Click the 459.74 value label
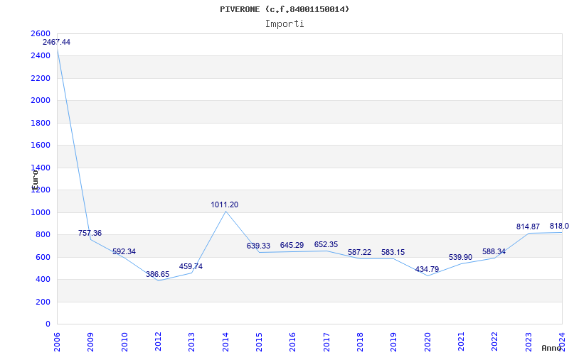Viewport: 569px width, 355px height. tap(191, 266)
